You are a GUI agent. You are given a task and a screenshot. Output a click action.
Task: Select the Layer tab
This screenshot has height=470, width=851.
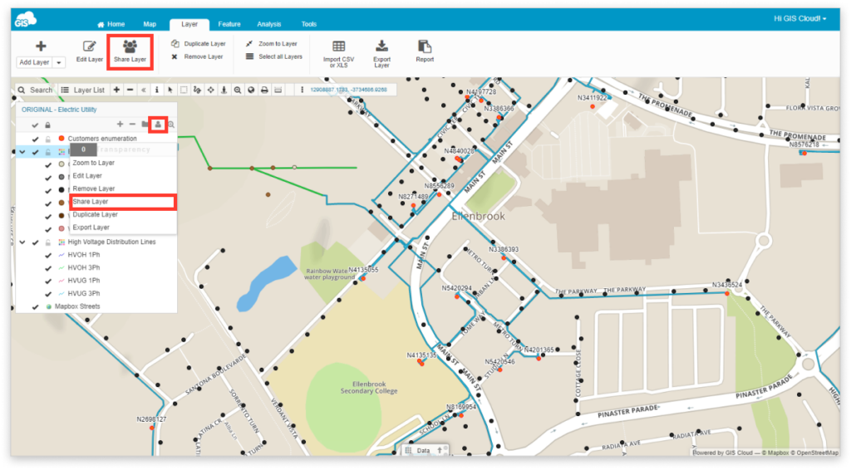(189, 24)
